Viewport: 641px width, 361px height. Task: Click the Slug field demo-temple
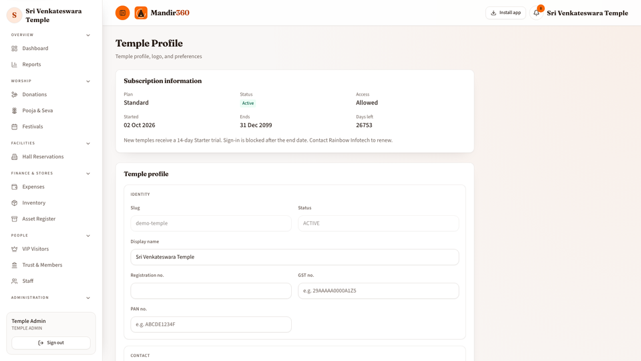point(211,223)
